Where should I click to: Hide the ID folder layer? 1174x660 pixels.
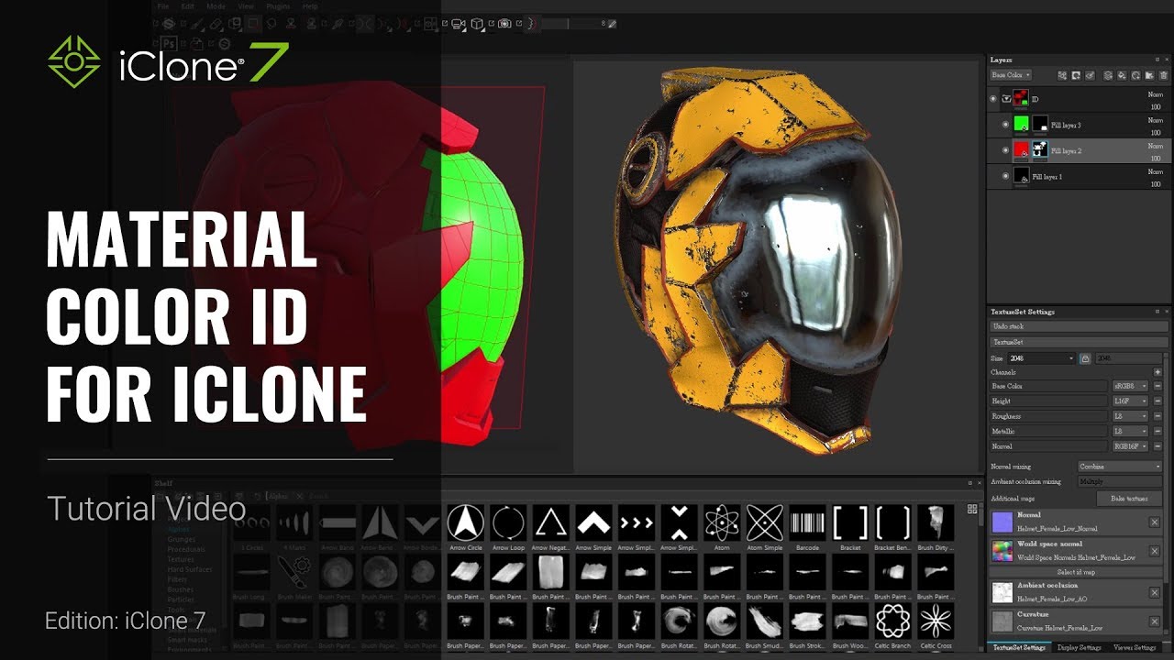click(993, 99)
